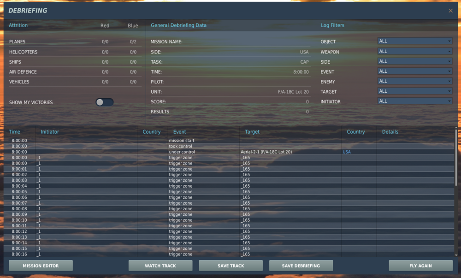The image size is (461, 278).
Task: Select the trigger zone row at 8:00:12
Action: (x=229, y=231)
